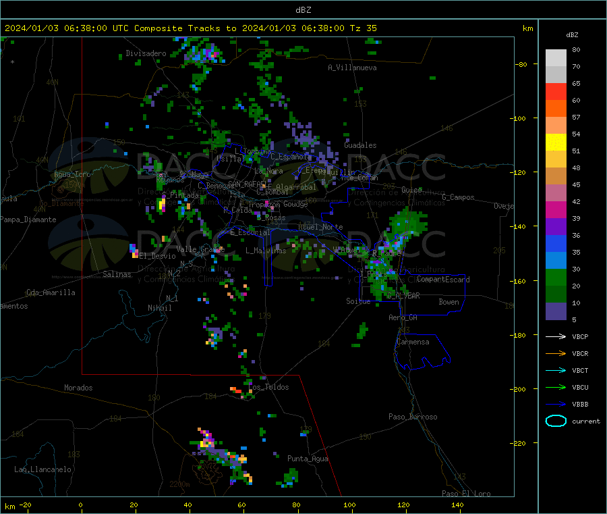Click the magenta 39 dBZ color swatch
The width and height of the screenshot is (607, 514).
pos(556,209)
